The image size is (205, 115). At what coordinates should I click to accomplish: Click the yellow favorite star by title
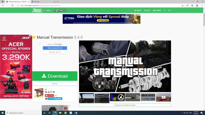tap(34, 37)
